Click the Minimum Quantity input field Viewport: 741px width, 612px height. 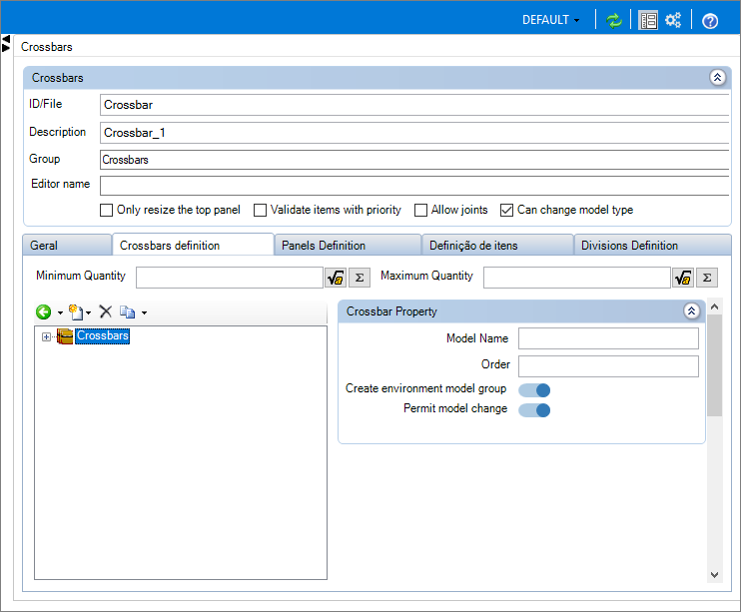(230, 278)
